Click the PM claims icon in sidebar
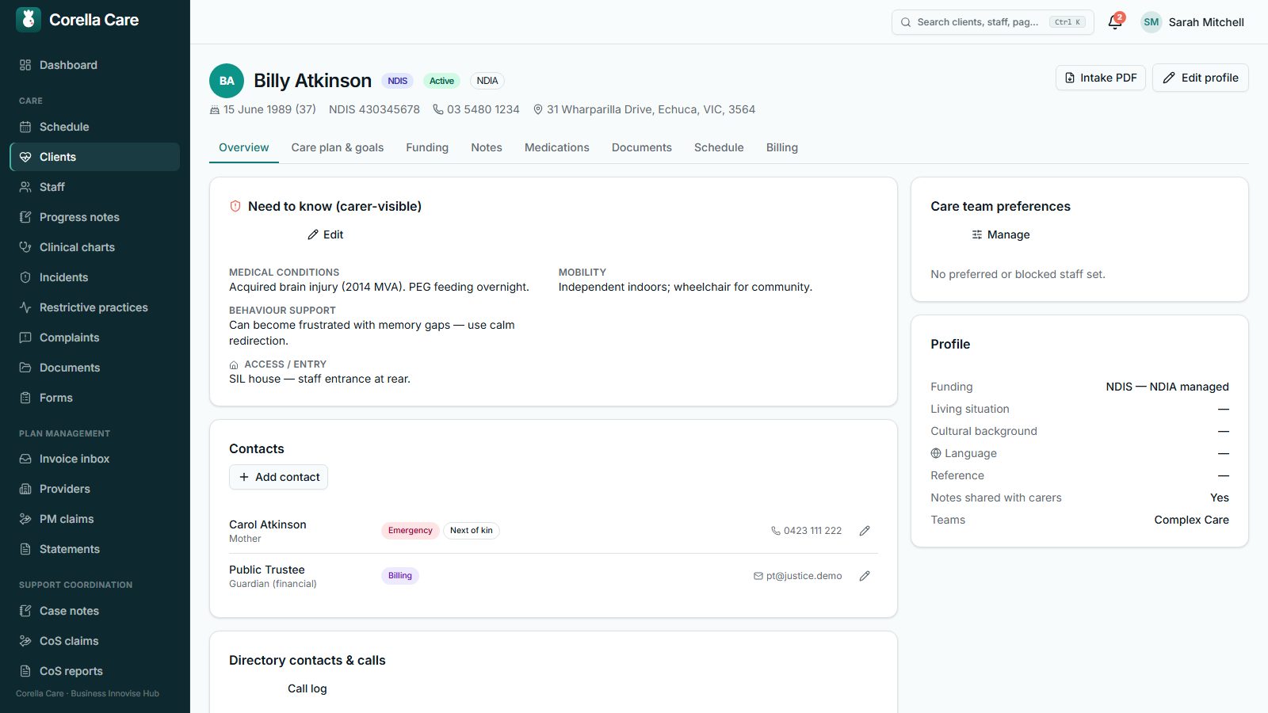This screenshot has height=713, width=1268. click(x=25, y=519)
